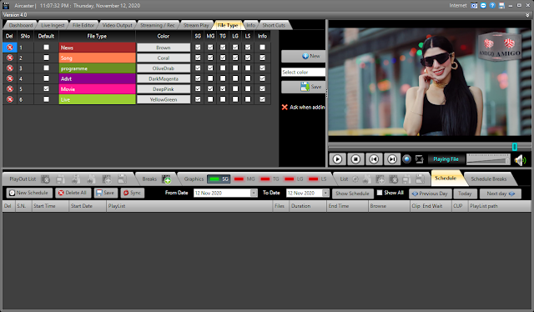Skip to previous file in player
Viewport: 534px width, 312px height.
pyautogui.click(x=374, y=159)
